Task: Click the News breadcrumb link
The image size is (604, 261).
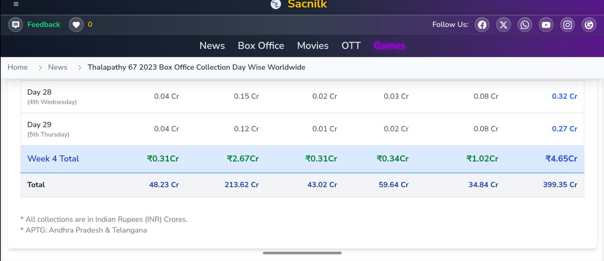Action: (57, 67)
